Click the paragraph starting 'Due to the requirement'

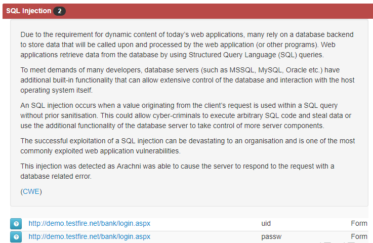(187, 45)
